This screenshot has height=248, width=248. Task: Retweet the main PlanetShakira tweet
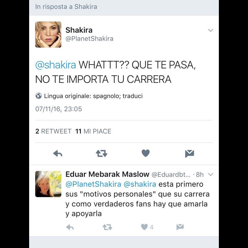tap(102, 153)
